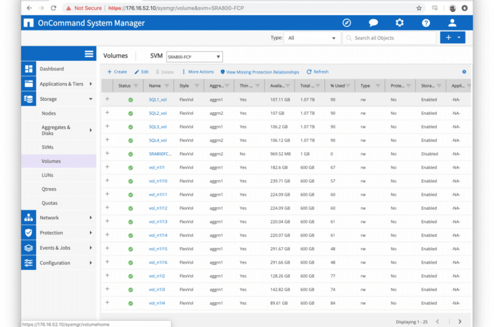
Task: Expand the SQL1_vol row
Action: click(107, 99)
